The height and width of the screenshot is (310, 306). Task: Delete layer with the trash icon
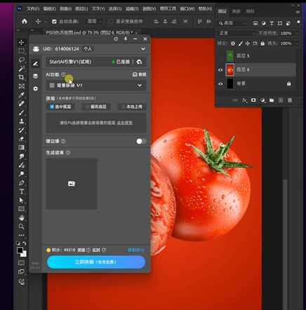(x=290, y=100)
